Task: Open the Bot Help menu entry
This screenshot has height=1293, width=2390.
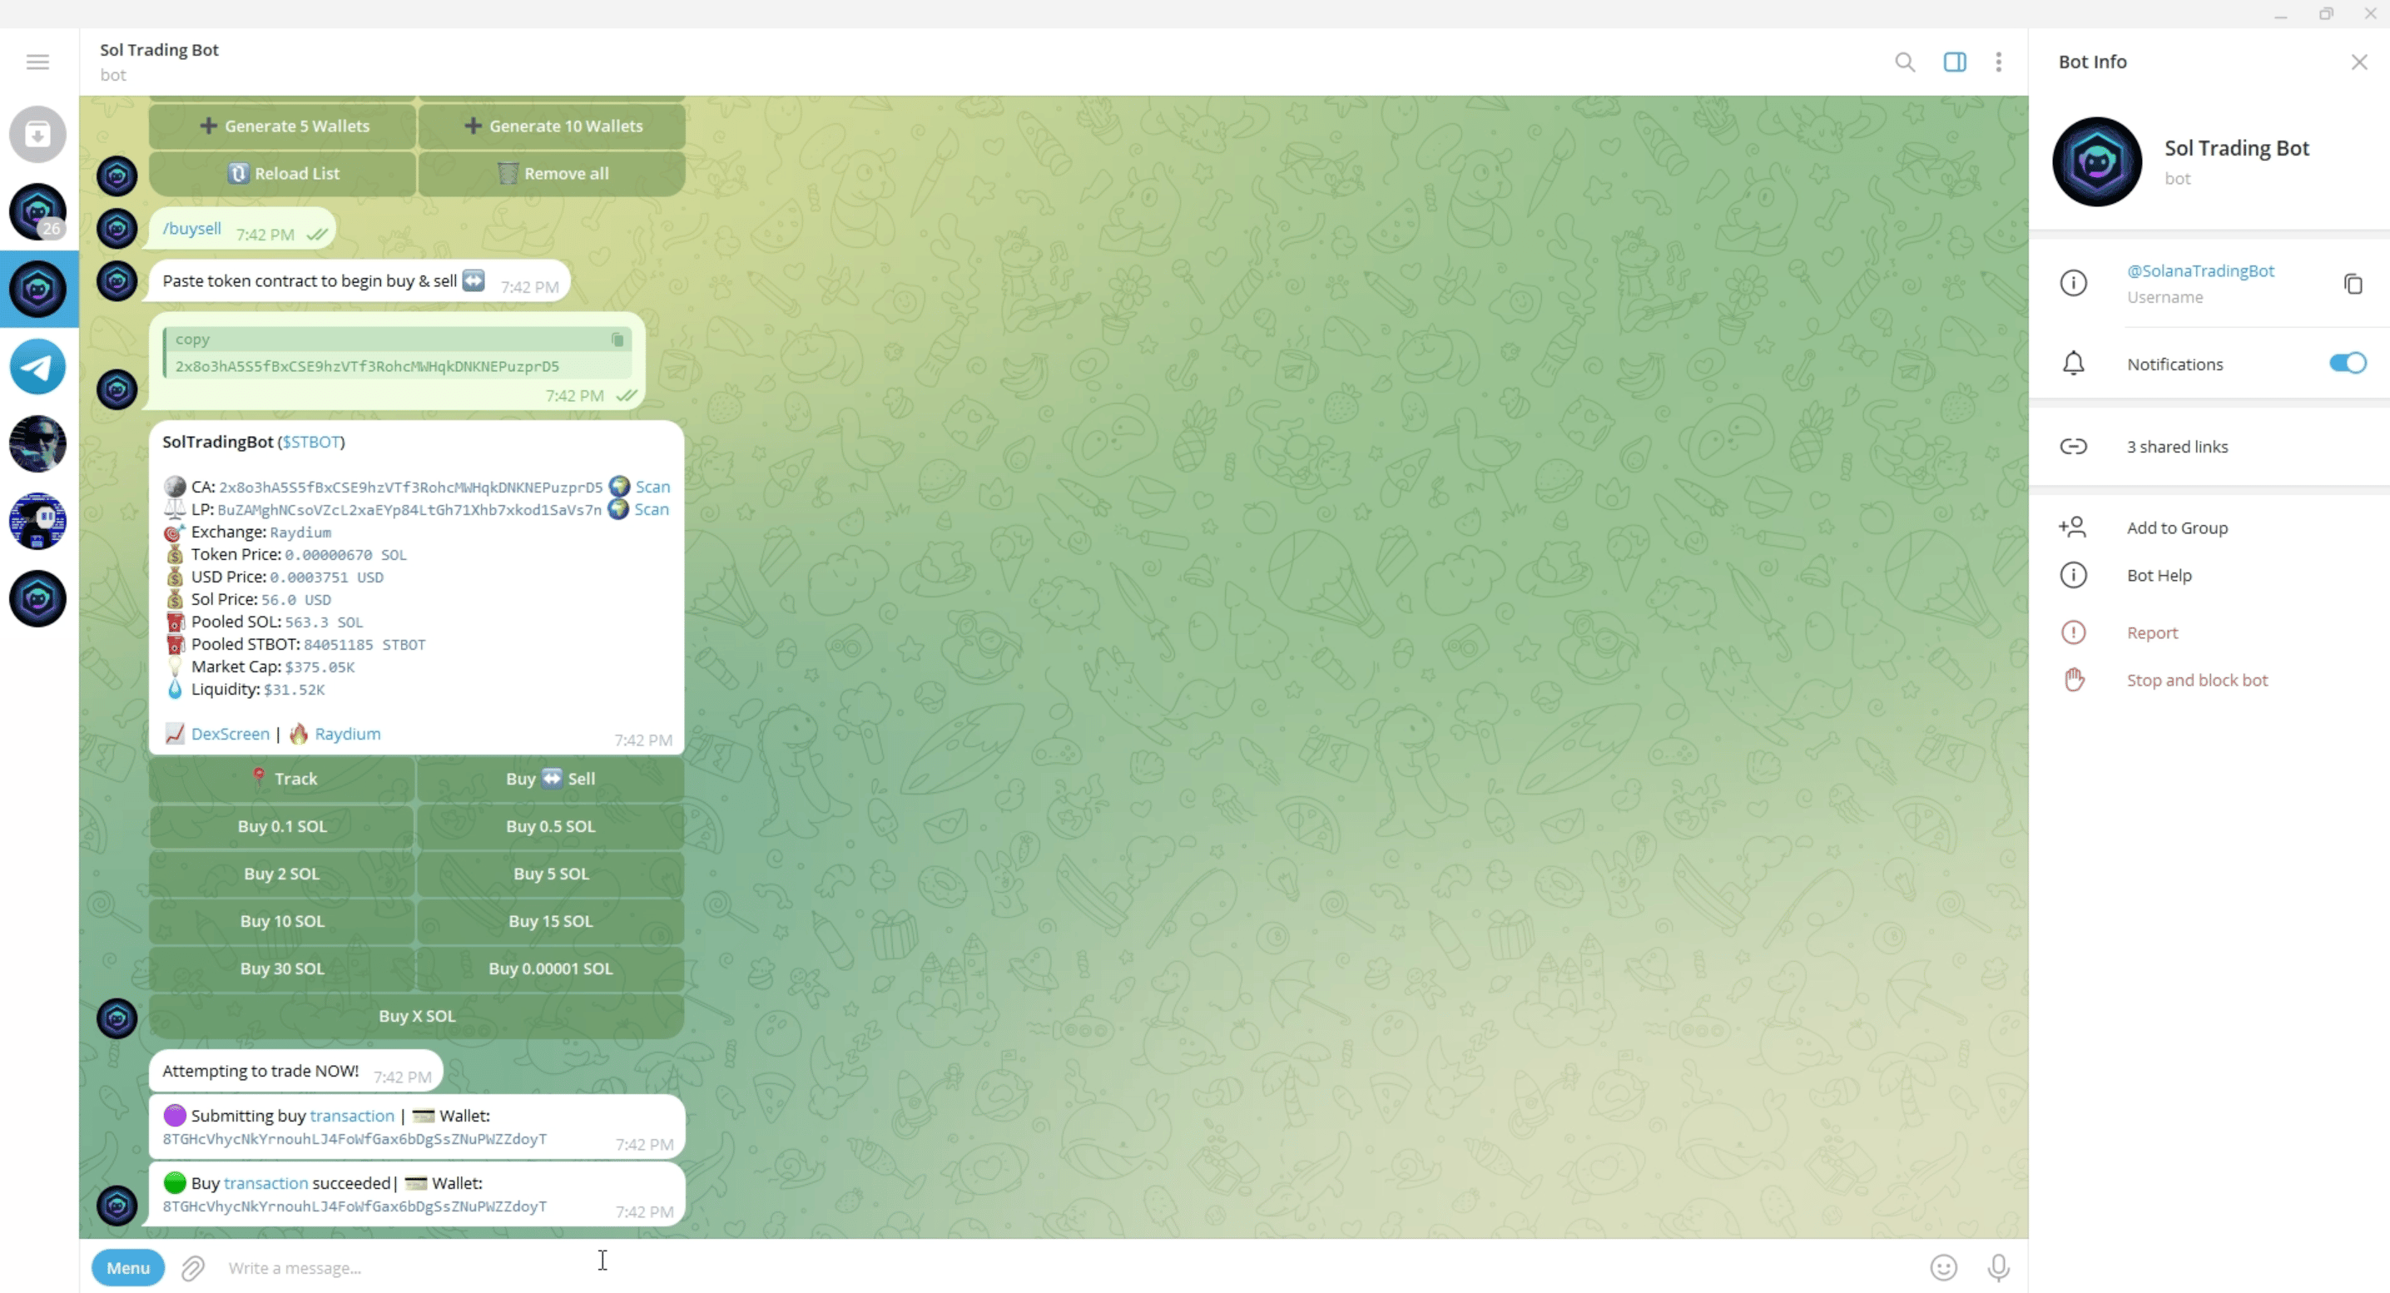Action: coord(2160,575)
